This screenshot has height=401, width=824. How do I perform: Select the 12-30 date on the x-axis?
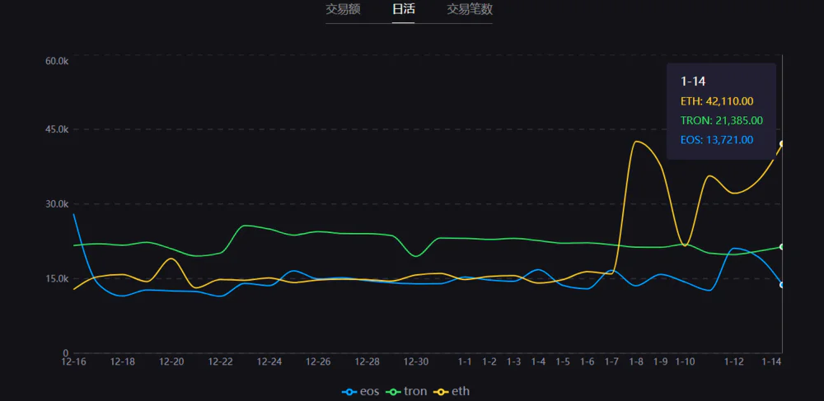click(416, 362)
